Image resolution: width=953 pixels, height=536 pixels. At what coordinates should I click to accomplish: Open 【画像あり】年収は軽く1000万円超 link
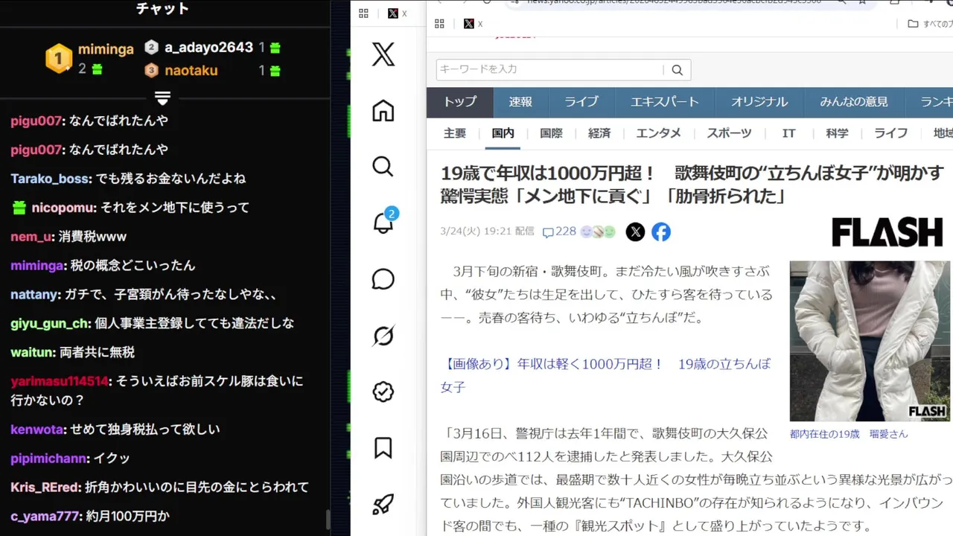coord(605,375)
